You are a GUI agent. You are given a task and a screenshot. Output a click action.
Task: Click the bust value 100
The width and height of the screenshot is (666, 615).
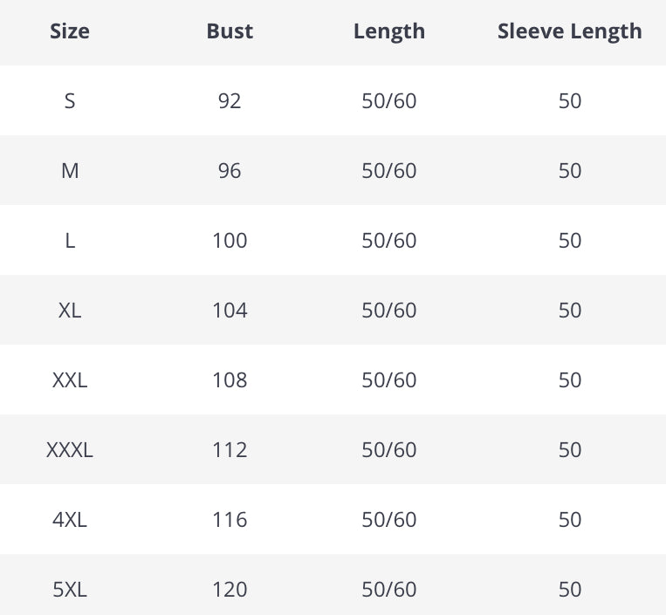coord(230,241)
